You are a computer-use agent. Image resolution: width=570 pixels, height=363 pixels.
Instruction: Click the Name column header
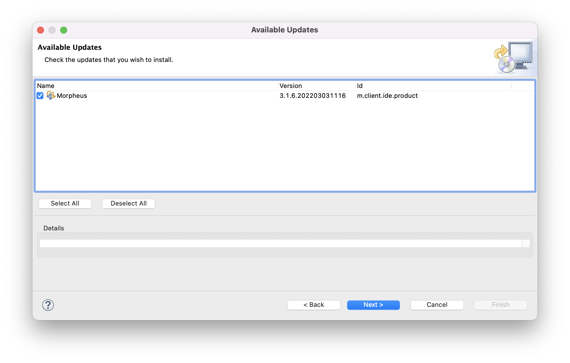click(46, 86)
